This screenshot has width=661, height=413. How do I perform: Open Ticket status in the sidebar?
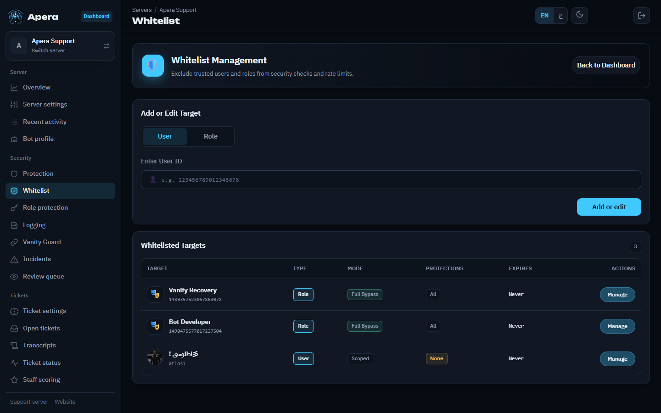tap(60, 363)
